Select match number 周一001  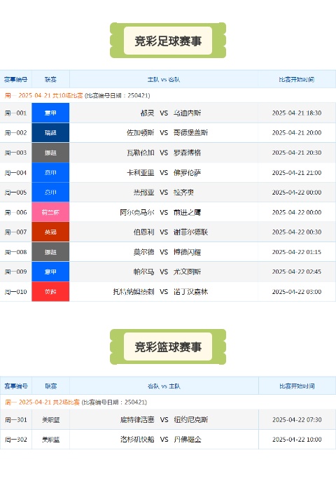point(15,113)
